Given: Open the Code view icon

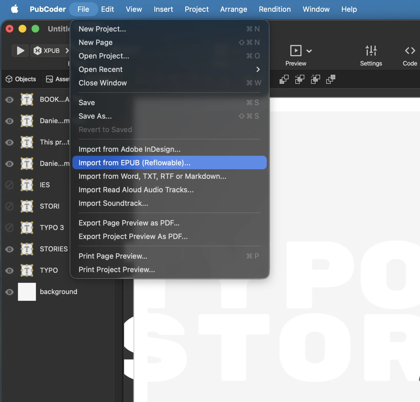Looking at the screenshot, I should (410, 50).
